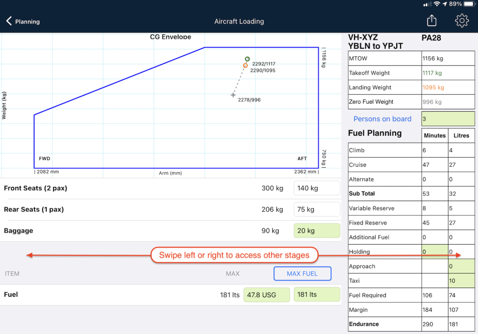Select Litres column header
Image resolution: width=478 pixels, height=334 pixels.
pyautogui.click(x=461, y=136)
